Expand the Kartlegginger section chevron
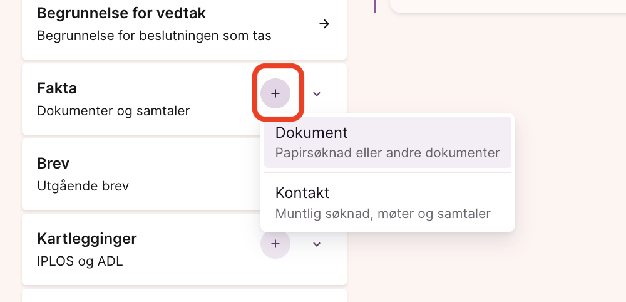Screen dimensions: 626x302 [317, 244]
